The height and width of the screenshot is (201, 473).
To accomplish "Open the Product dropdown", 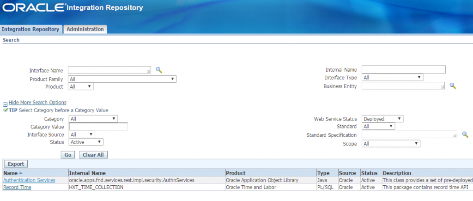I will [81, 86].
